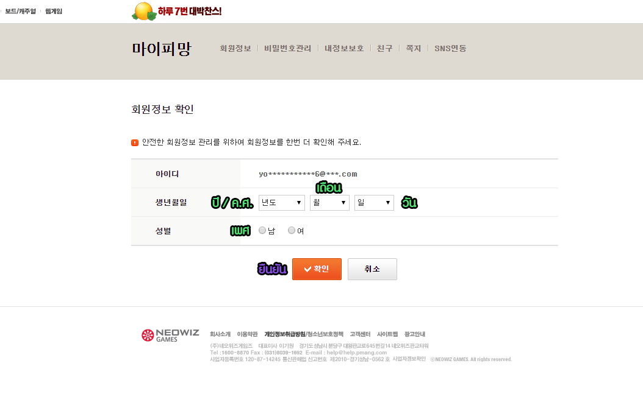Open the SNS연동 tab
The height and width of the screenshot is (394, 643).
coord(450,49)
